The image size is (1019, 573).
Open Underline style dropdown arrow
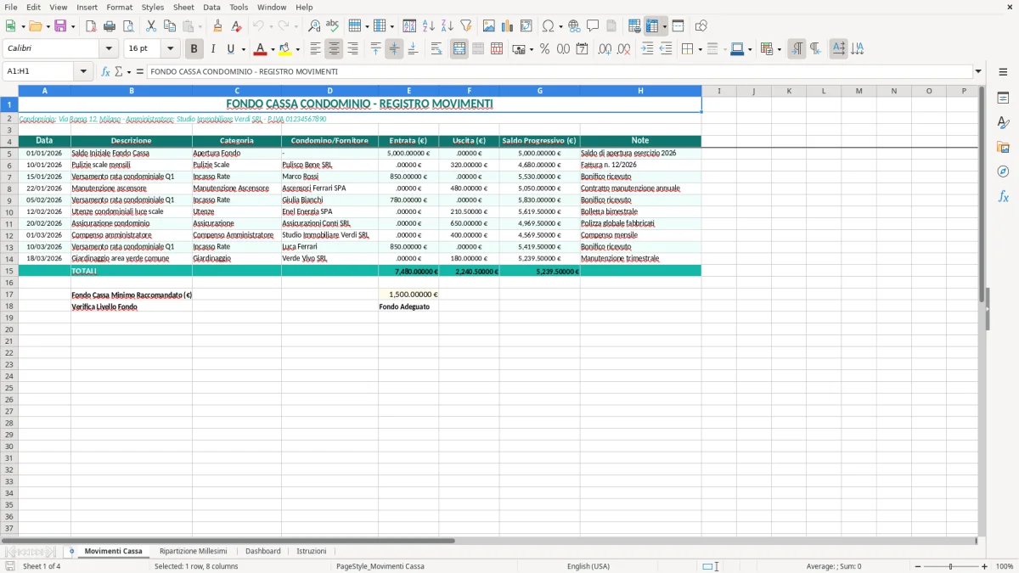243,49
